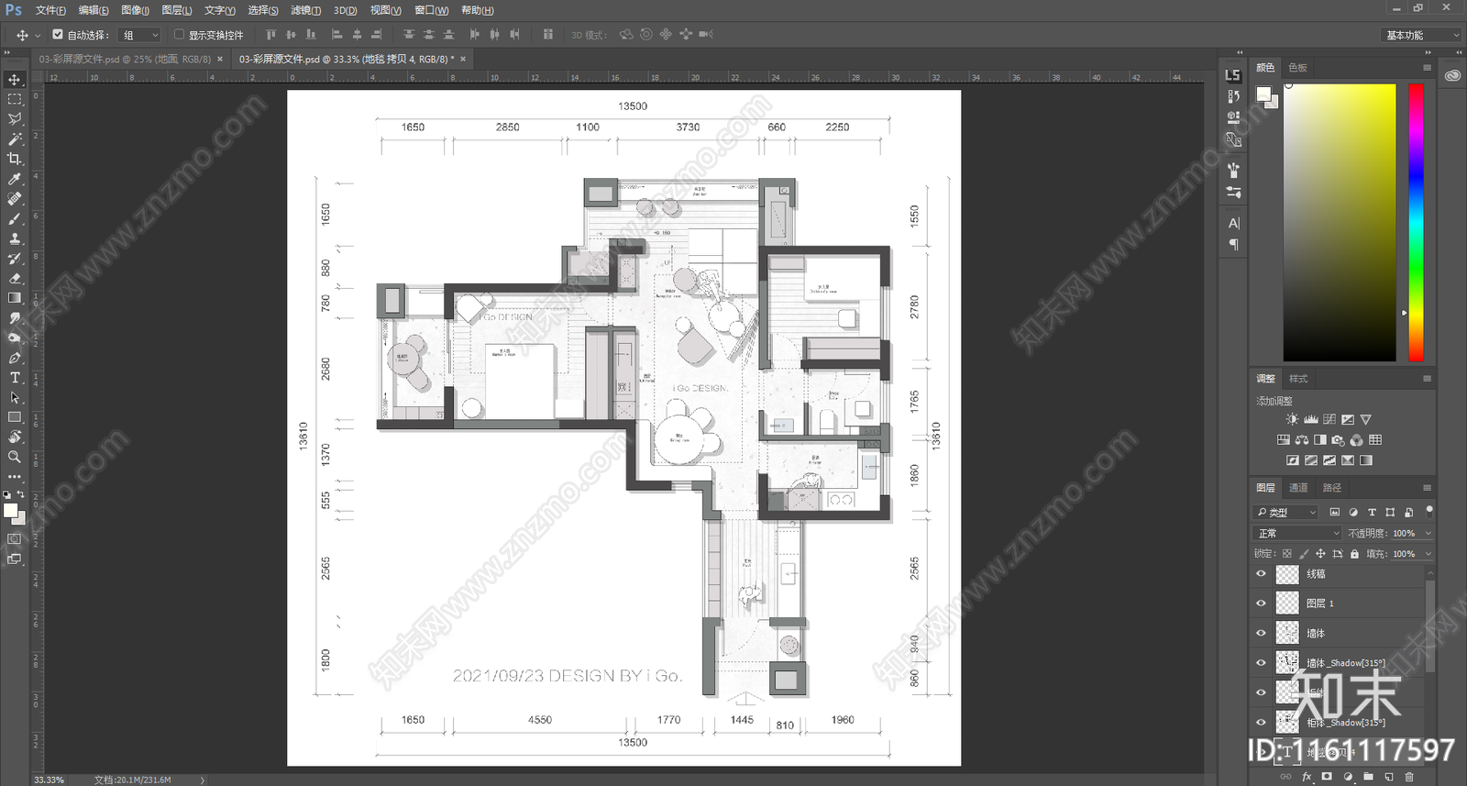The width and height of the screenshot is (1467, 786).
Task: Enable the 显示变换控件 checkbox
Action: [179, 35]
